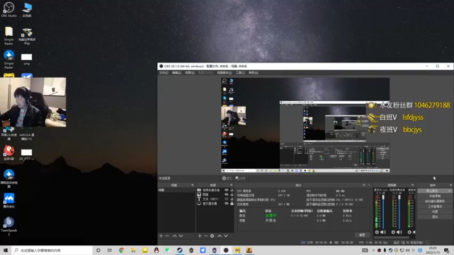Click the Windows taskbar search box
This screenshot has width=454, height=255.
click(52, 250)
